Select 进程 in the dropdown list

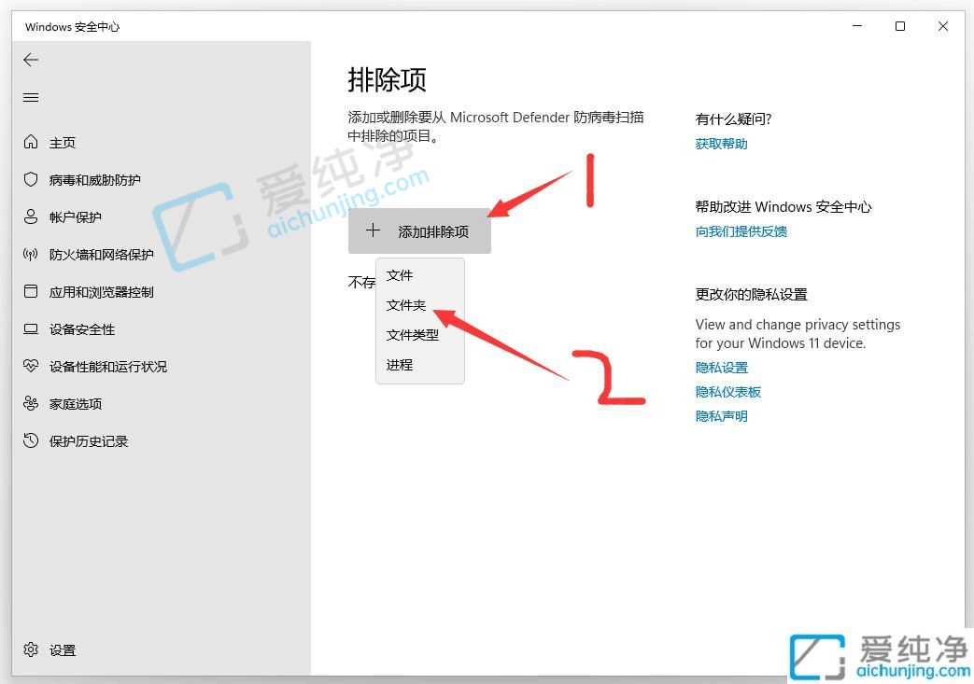tap(398, 365)
